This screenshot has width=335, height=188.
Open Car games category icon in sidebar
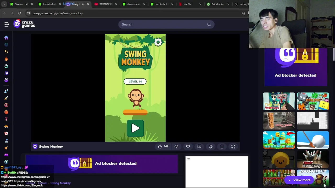click(6, 126)
